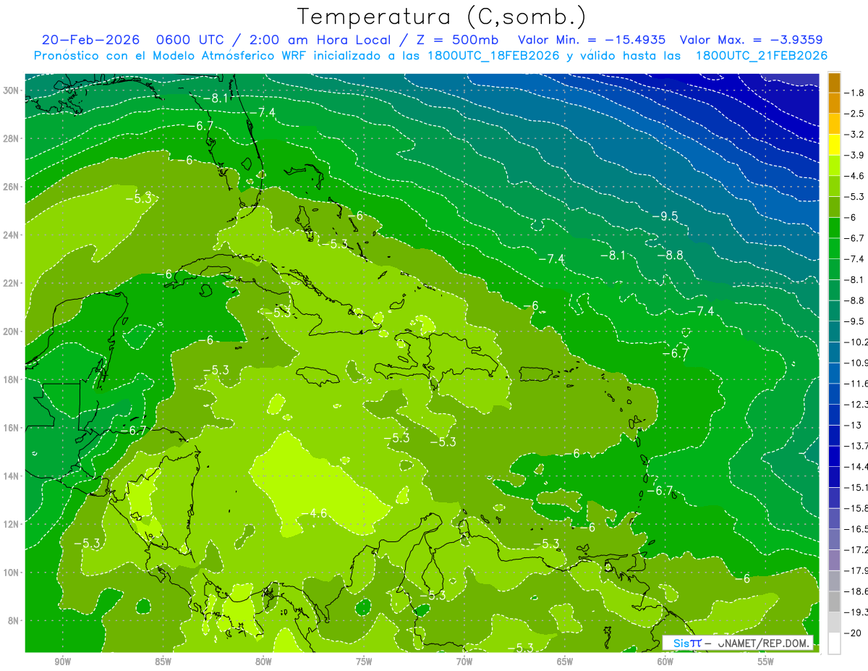868x671 pixels.
Task: Click the "26N" latitude axis label
Action: pos(12,187)
